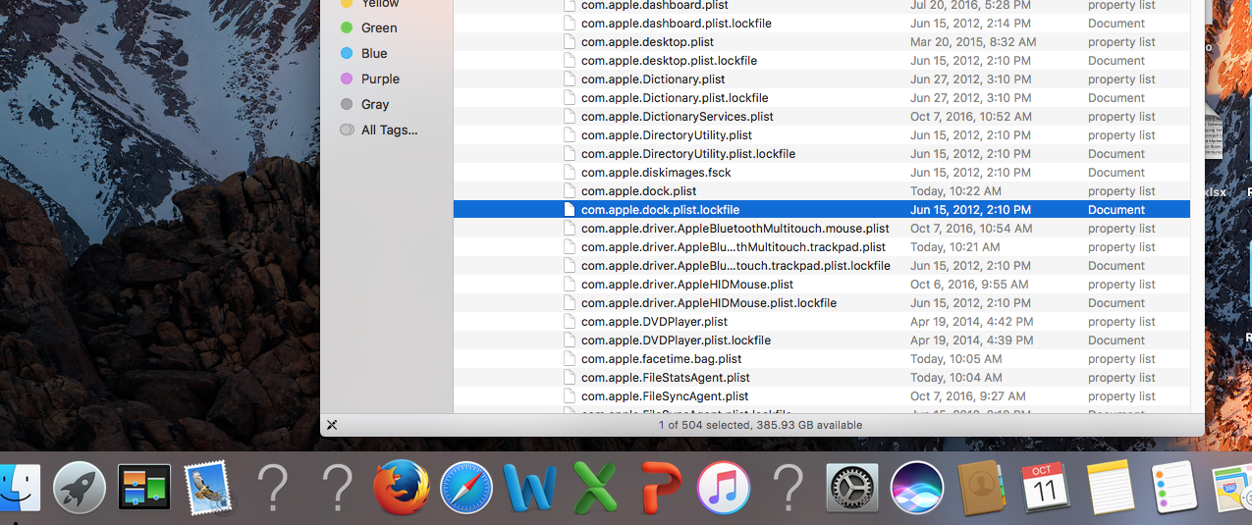The height and width of the screenshot is (525, 1252).
Task: Click file icon of com.apple.facetime.bag.plist
Action: pos(569,359)
